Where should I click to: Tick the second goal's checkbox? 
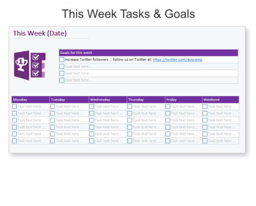tap(62, 67)
